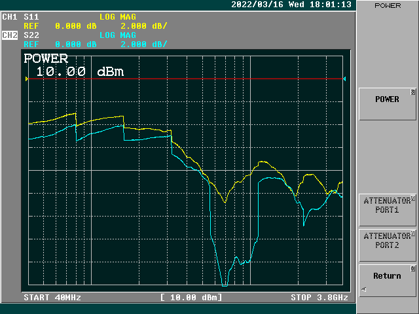Click the STOP 3.8GHz frequency label

tap(319, 298)
